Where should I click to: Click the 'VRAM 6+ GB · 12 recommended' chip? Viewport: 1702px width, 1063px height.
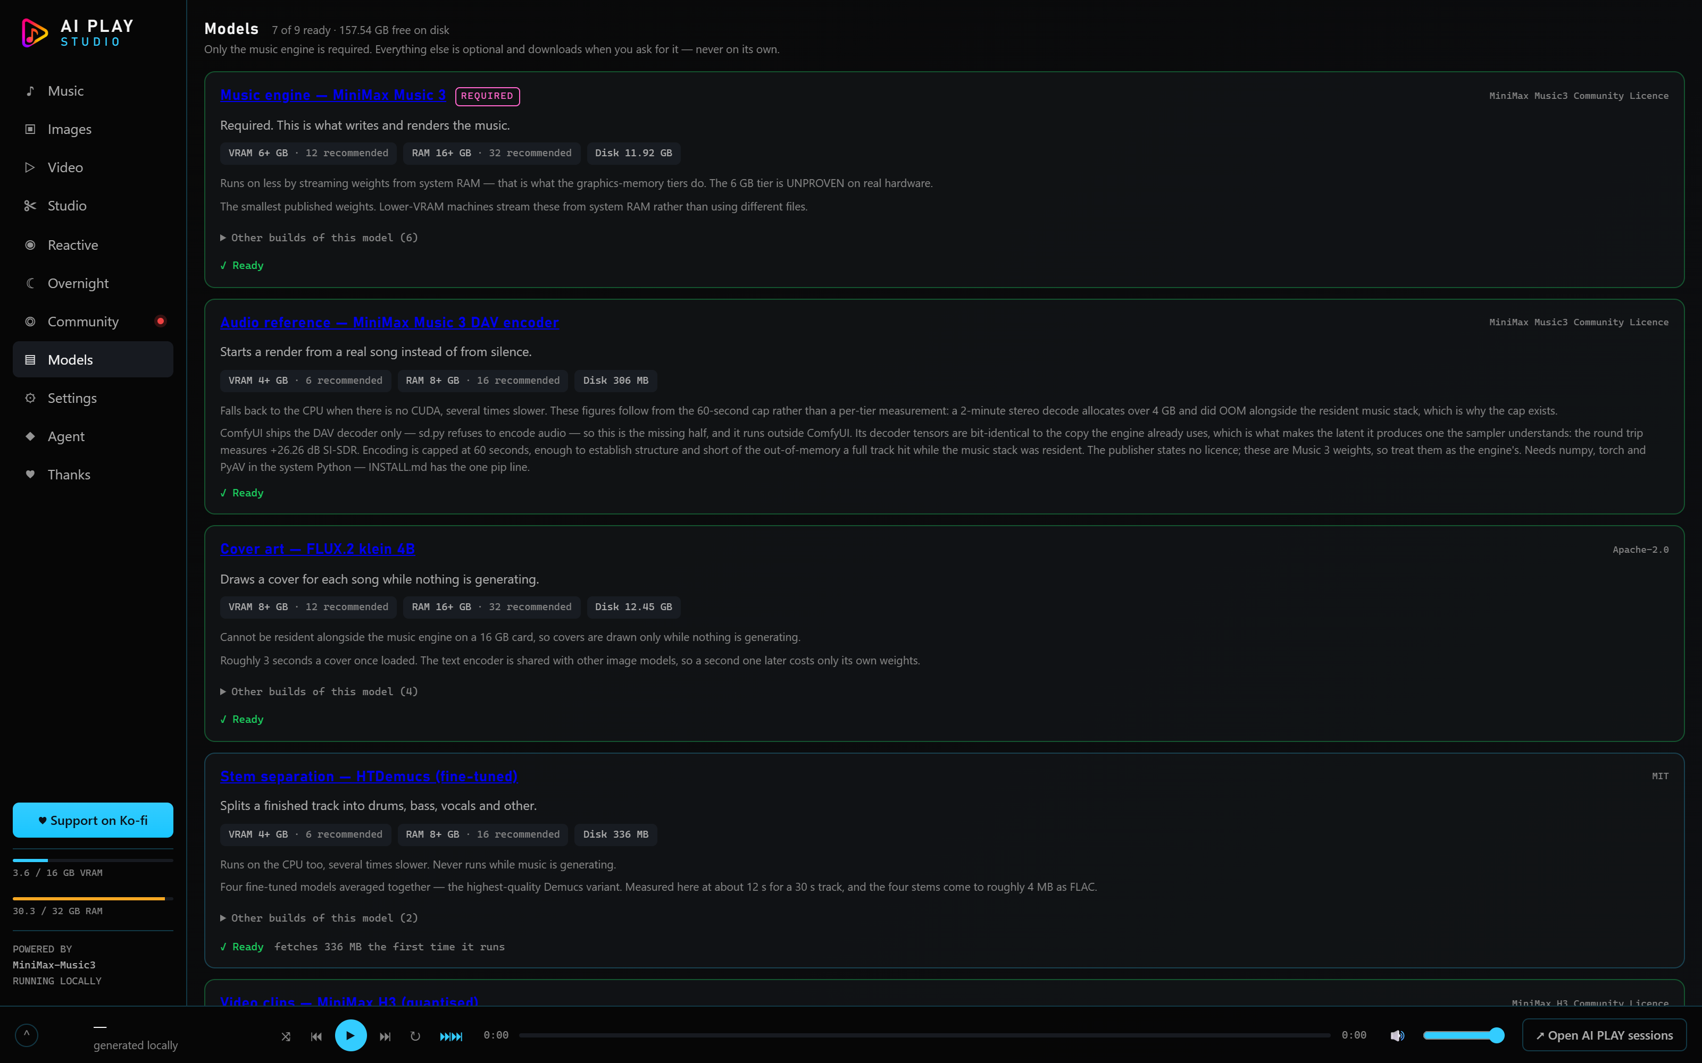[308, 153]
